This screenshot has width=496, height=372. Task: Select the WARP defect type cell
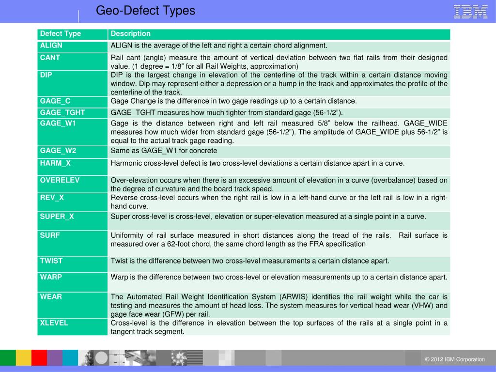(73, 282)
